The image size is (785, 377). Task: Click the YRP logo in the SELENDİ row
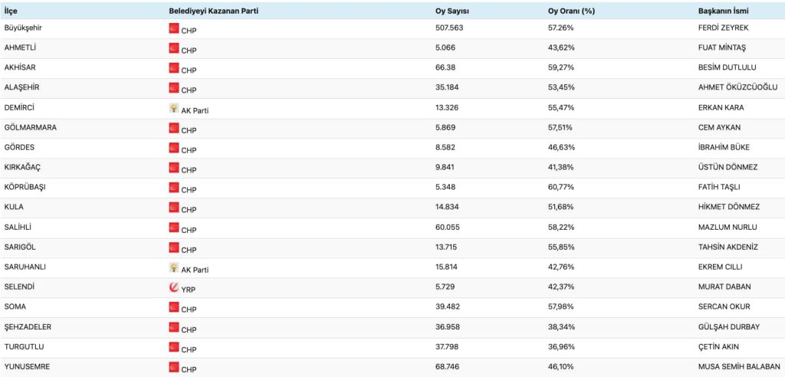(173, 288)
